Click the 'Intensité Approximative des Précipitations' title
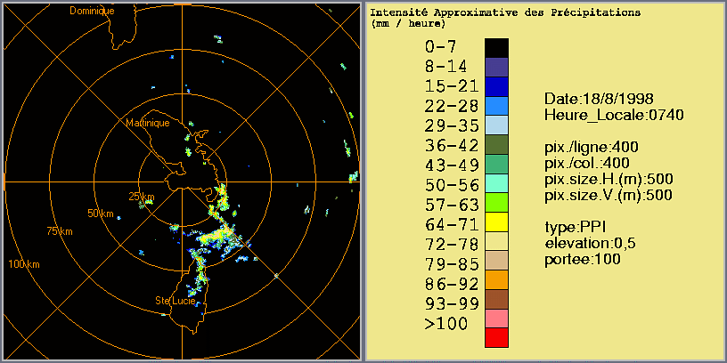 (505, 12)
